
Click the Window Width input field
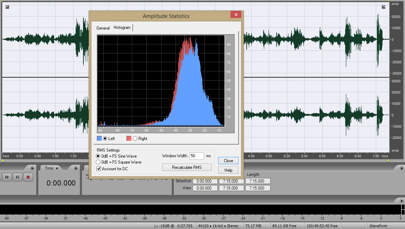[197, 156]
